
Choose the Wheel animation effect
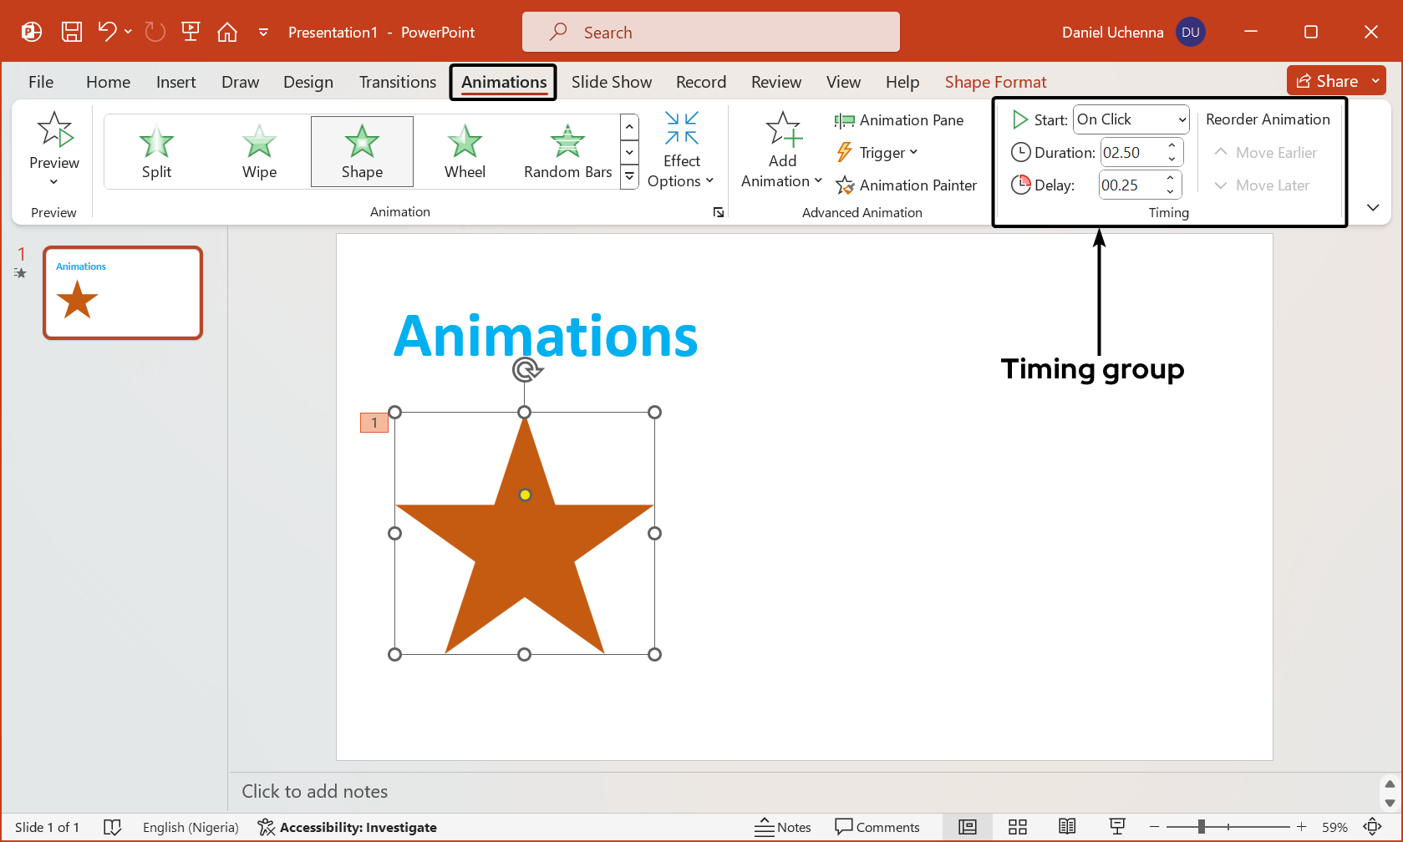point(465,150)
